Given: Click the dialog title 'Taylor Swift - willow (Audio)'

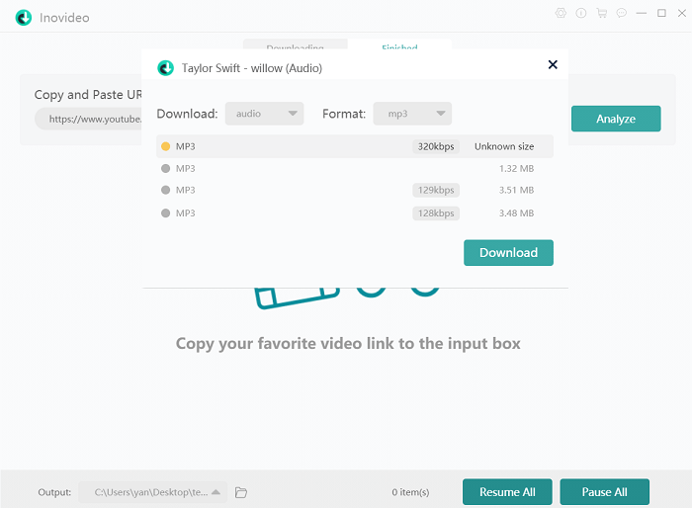Looking at the screenshot, I should (252, 68).
